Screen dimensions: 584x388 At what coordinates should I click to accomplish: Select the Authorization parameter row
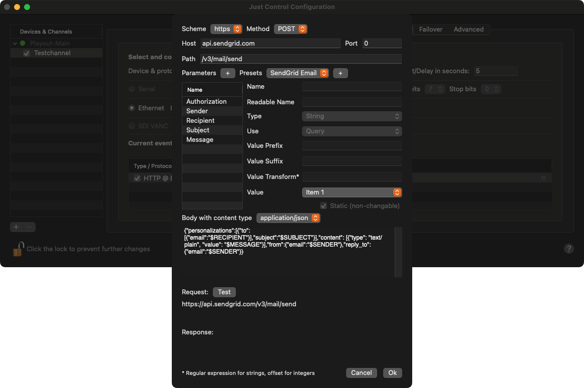[212, 101]
